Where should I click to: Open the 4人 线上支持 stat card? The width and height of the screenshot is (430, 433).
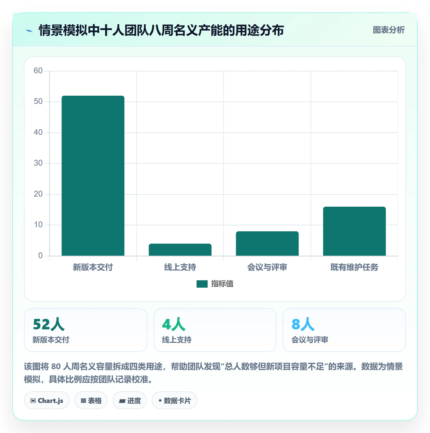point(215,330)
